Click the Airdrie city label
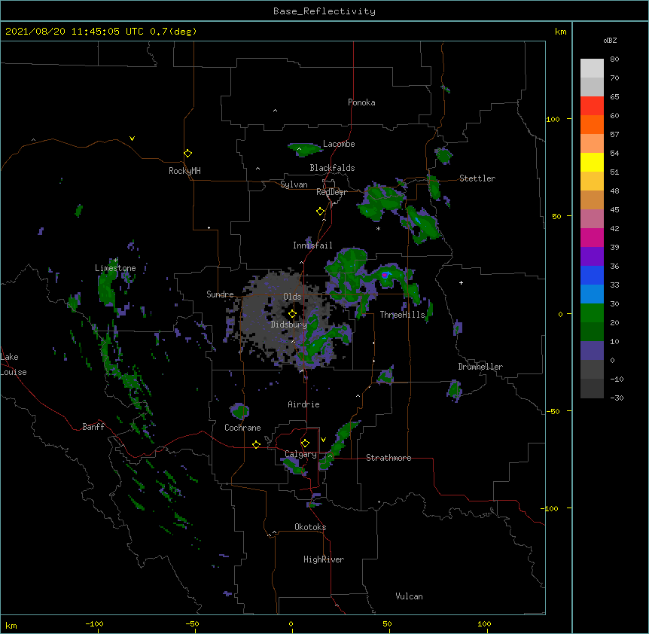 click(x=304, y=404)
